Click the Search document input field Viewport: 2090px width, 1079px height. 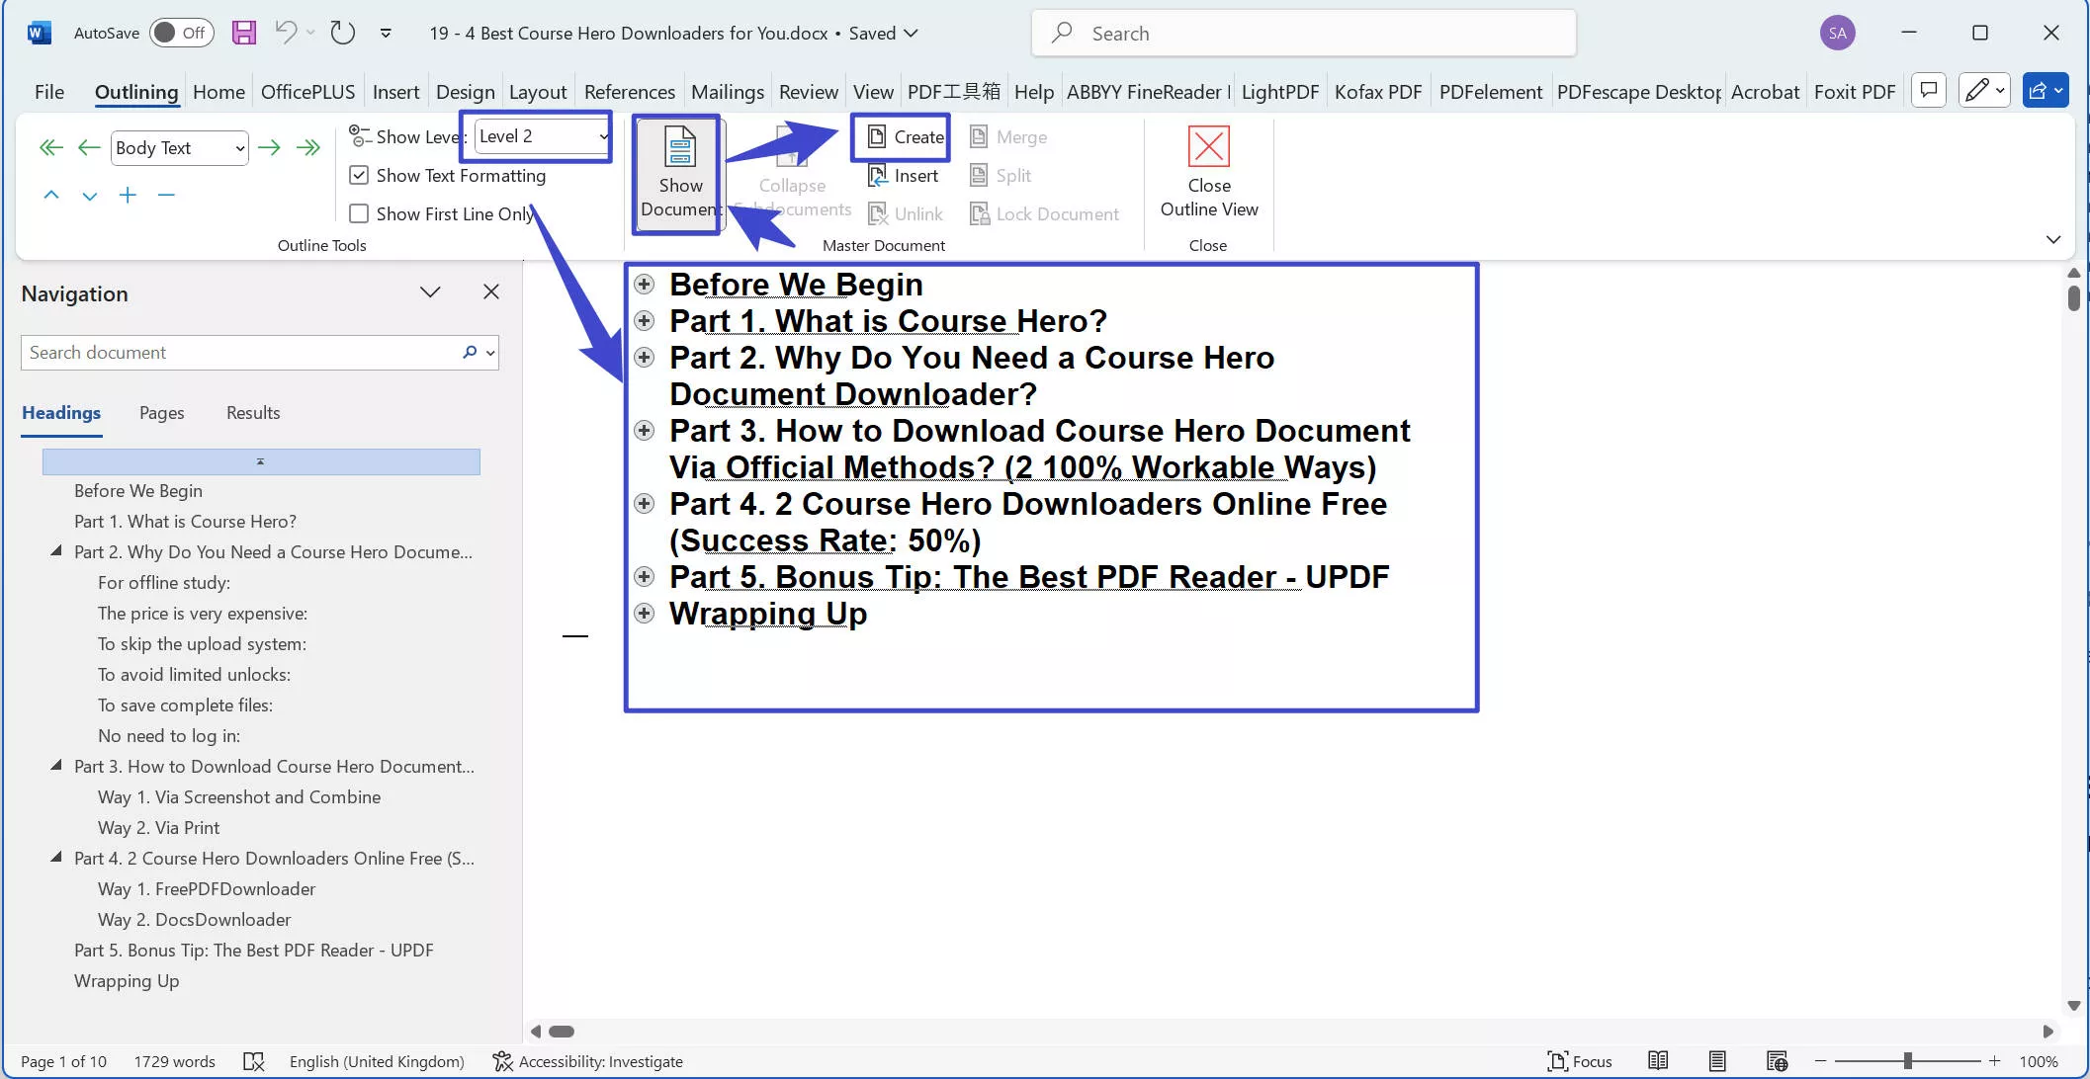(237, 353)
